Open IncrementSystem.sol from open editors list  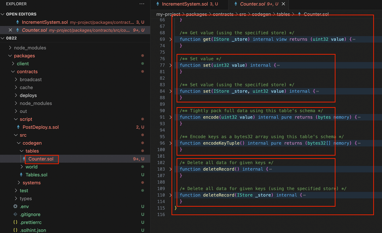45,22
